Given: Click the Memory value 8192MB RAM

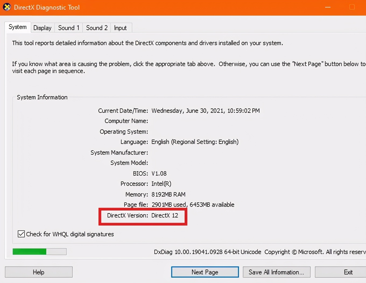Looking at the screenshot, I should (x=168, y=194).
